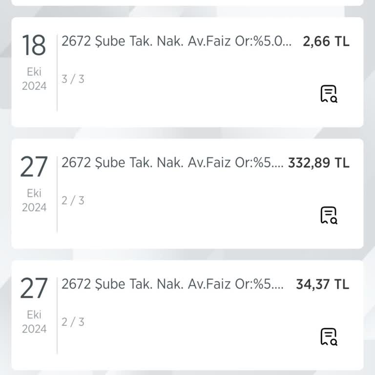
Task: Click the 34,37 TL amount
Action: (x=323, y=285)
